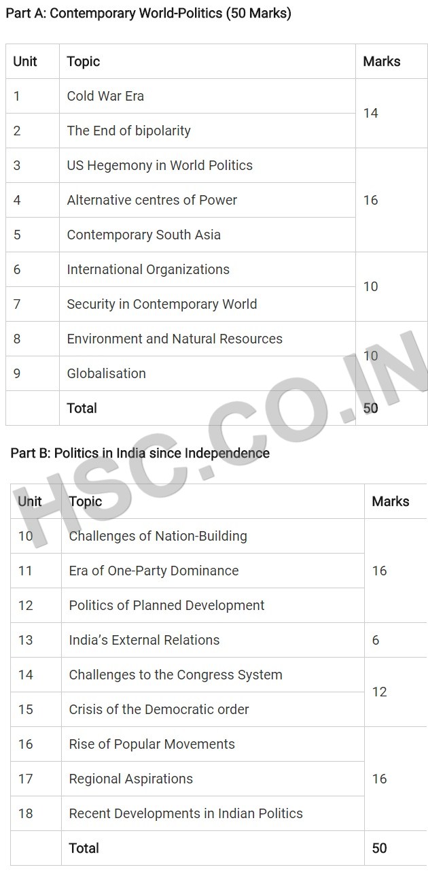Select US Hegemony in World Politics
This screenshot has height=880, width=428.
click(160, 165)
